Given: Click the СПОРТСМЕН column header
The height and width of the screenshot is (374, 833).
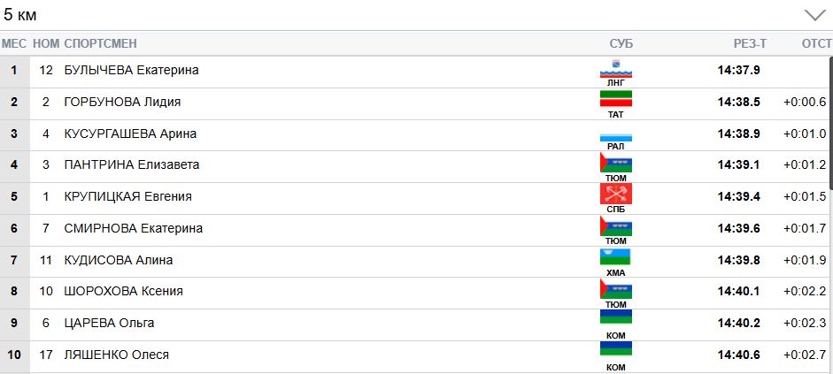Looking at the screenshot, I should (100, 43).
